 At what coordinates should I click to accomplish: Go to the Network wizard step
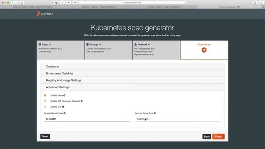click(x=157, y=50)
